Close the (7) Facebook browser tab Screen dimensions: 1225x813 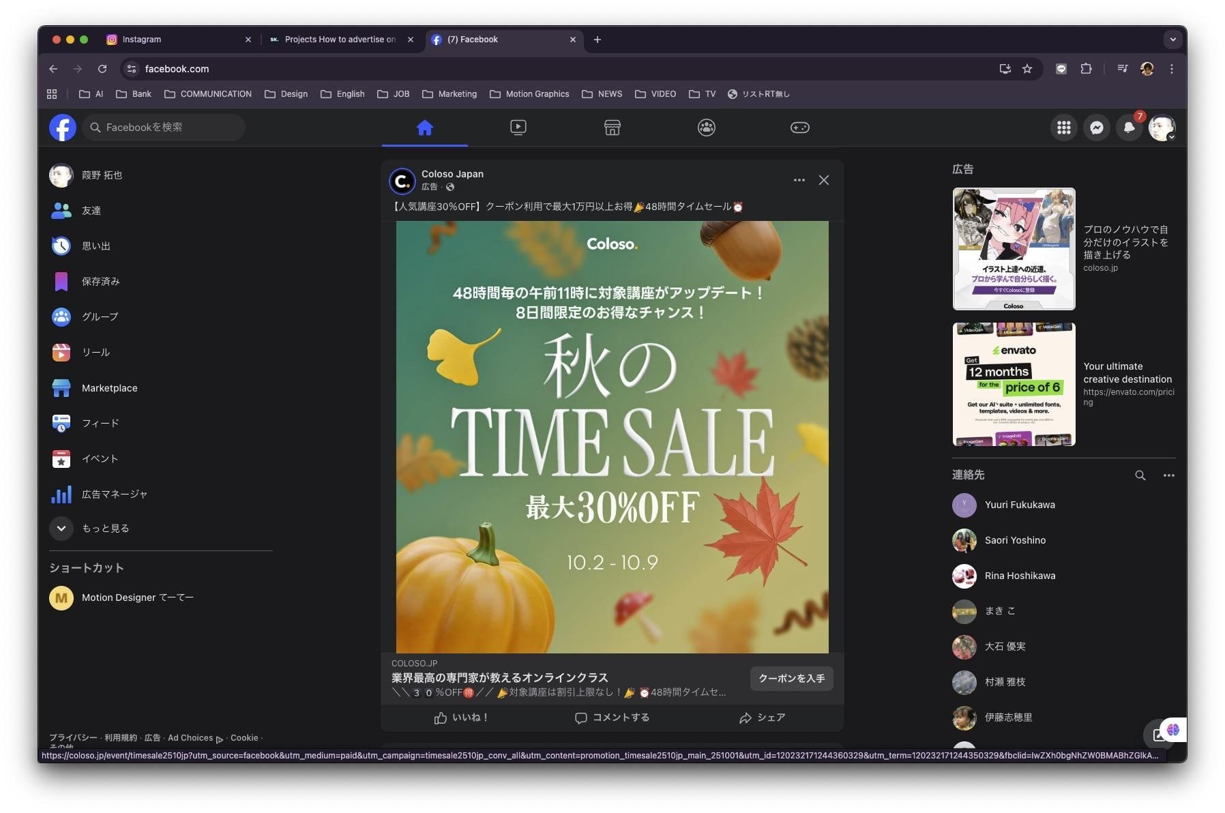pyautogui.click(x=573, y=40)
